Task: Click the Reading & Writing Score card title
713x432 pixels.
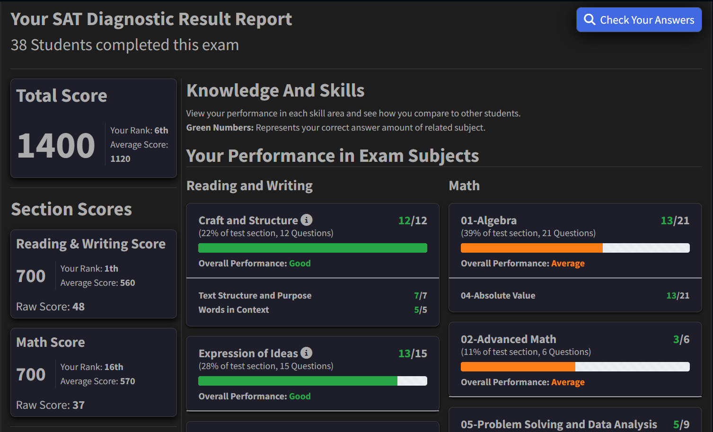Action: (91, 244)
